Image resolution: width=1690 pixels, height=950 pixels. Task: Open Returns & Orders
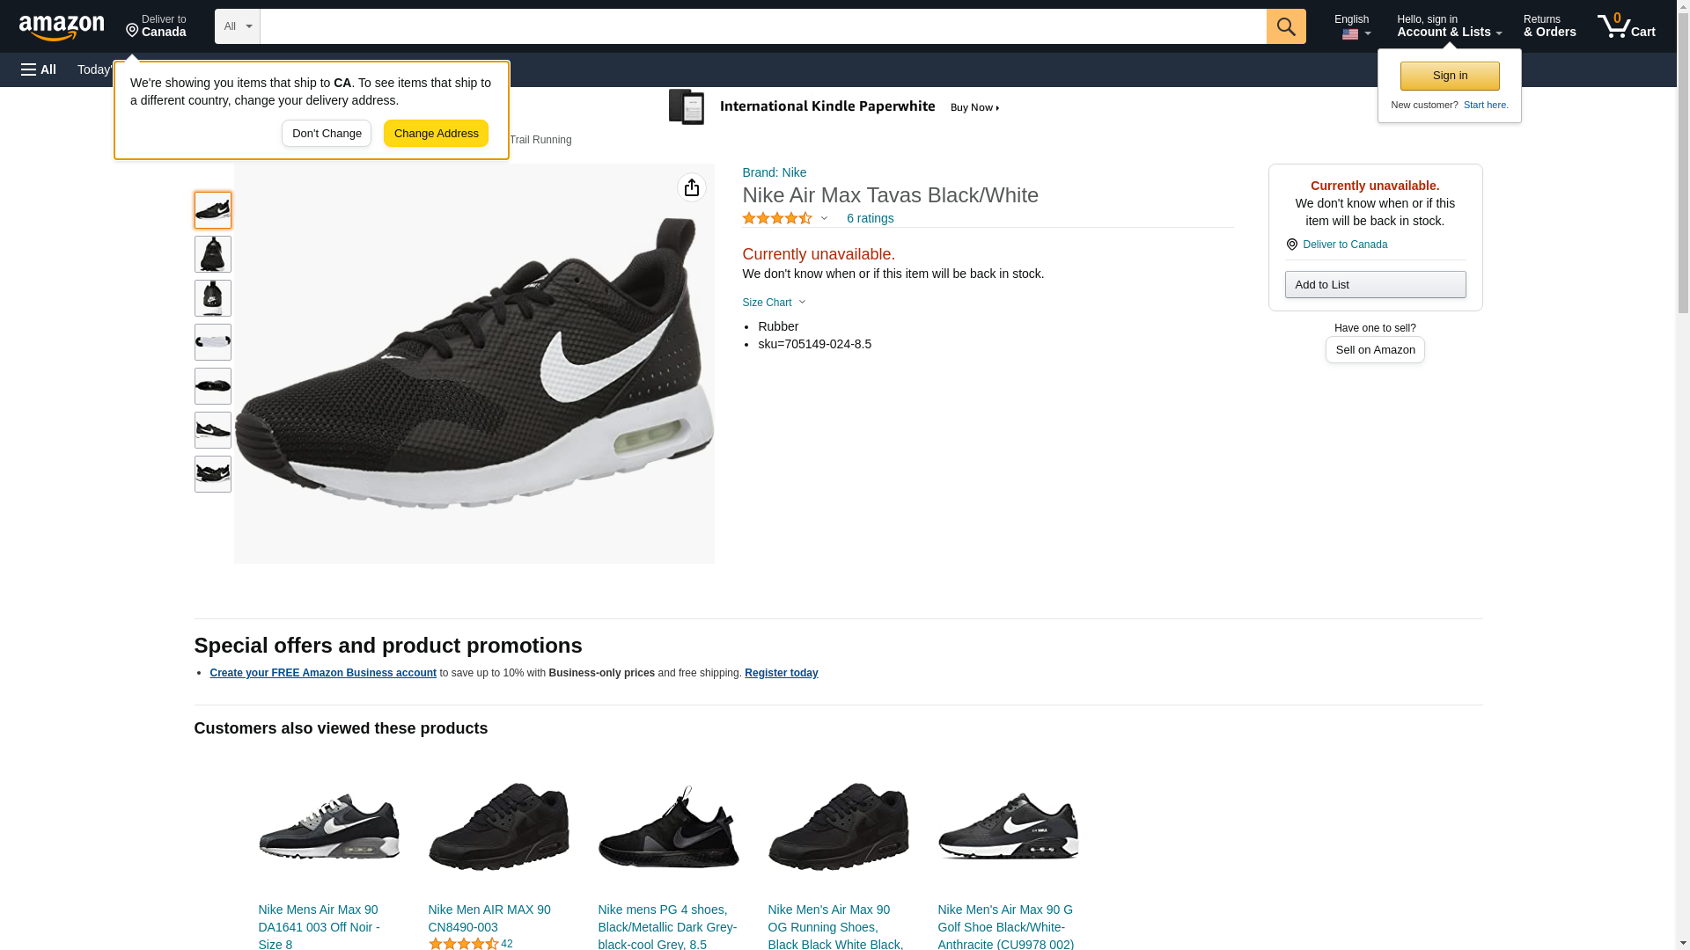pyautogui.click(x=1549, y=26)
